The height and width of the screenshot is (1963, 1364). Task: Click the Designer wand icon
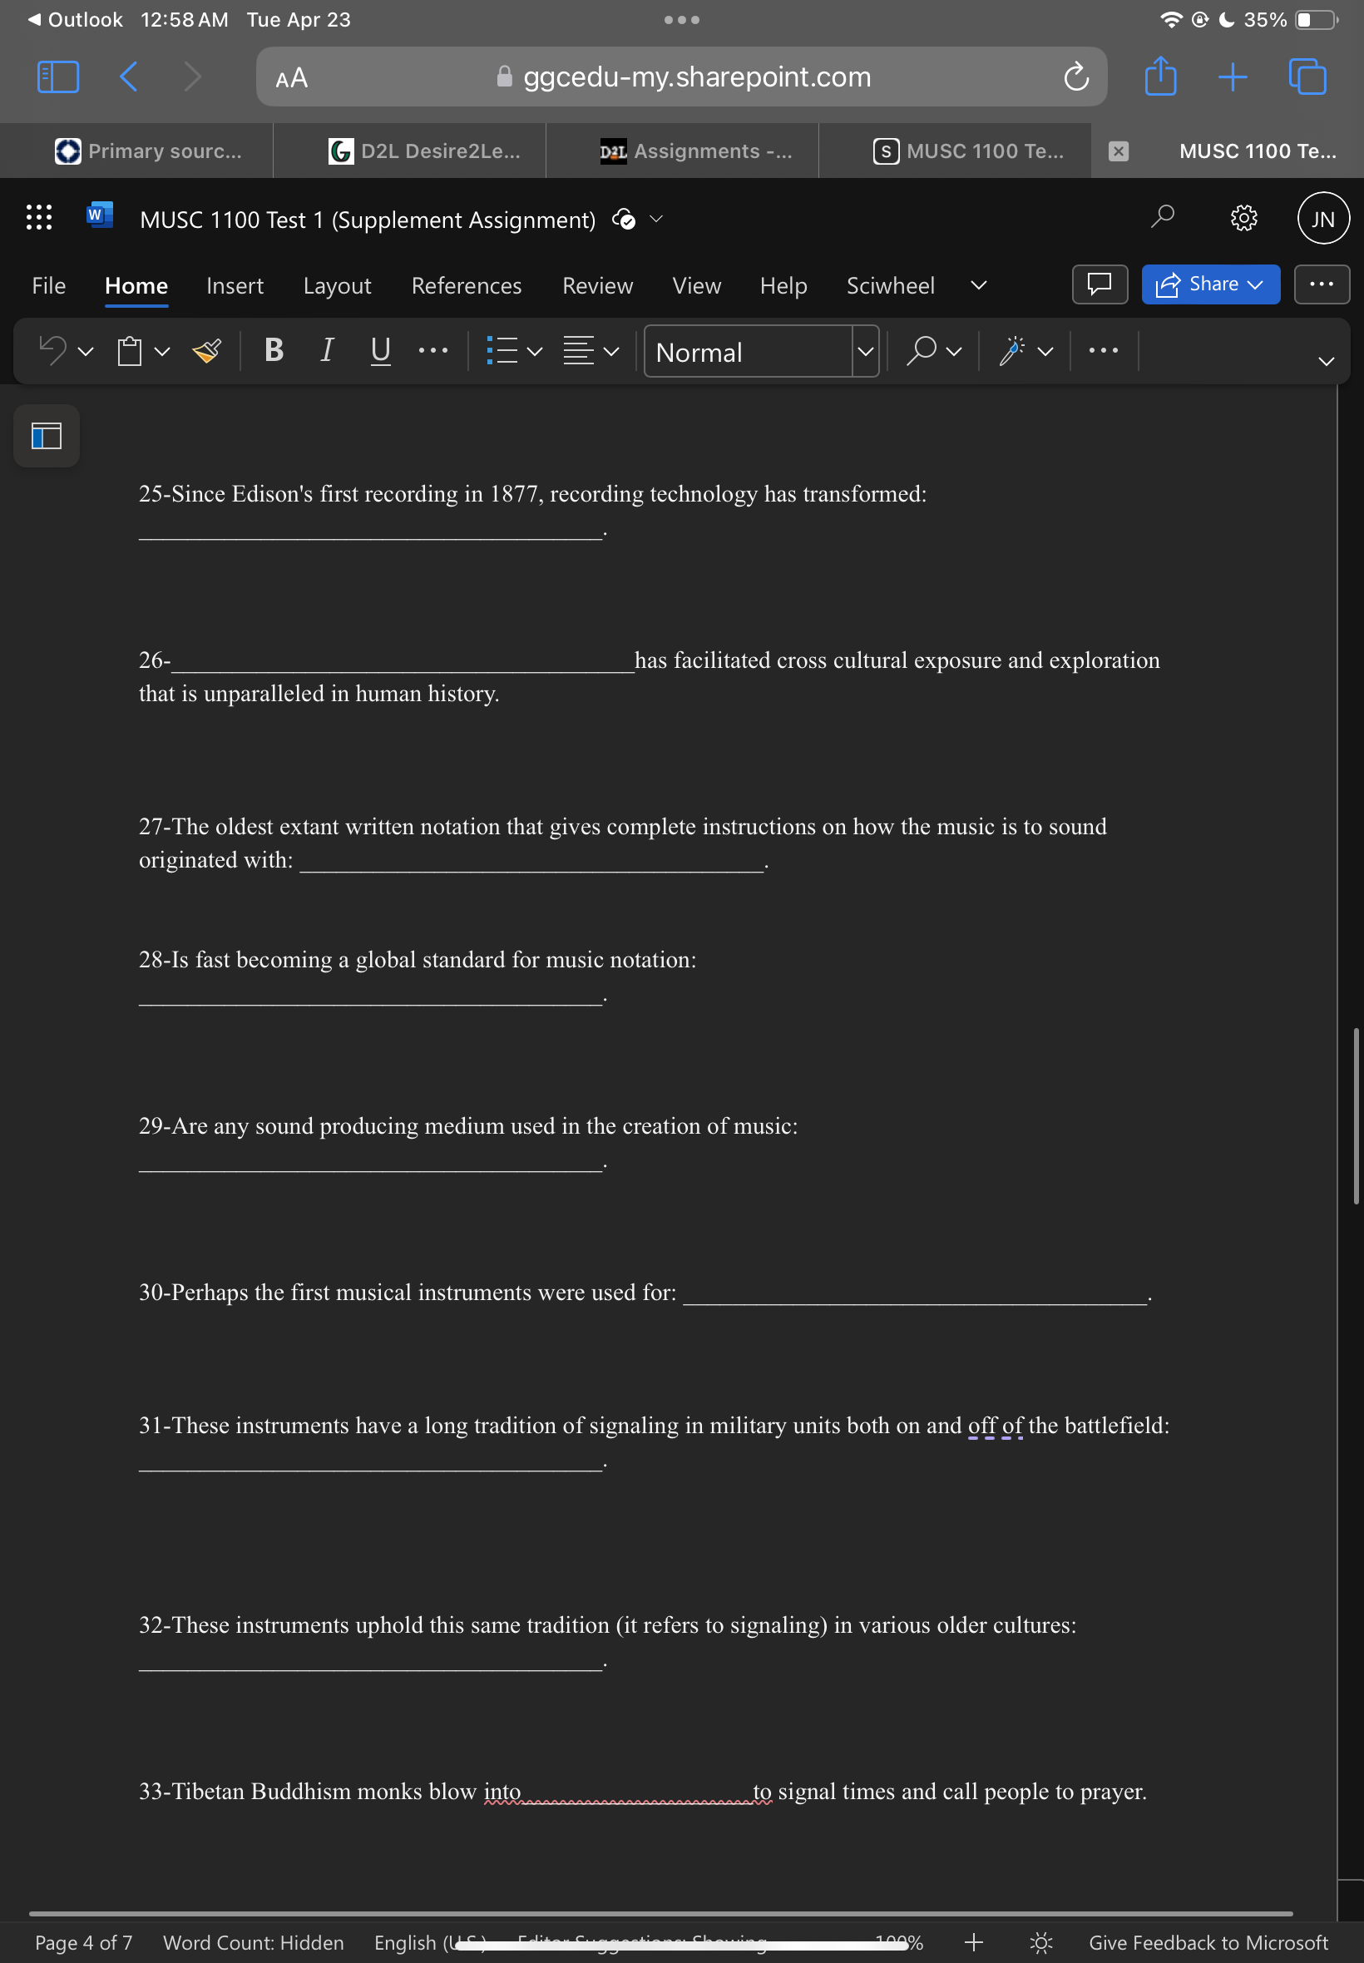click(1012, 351)
